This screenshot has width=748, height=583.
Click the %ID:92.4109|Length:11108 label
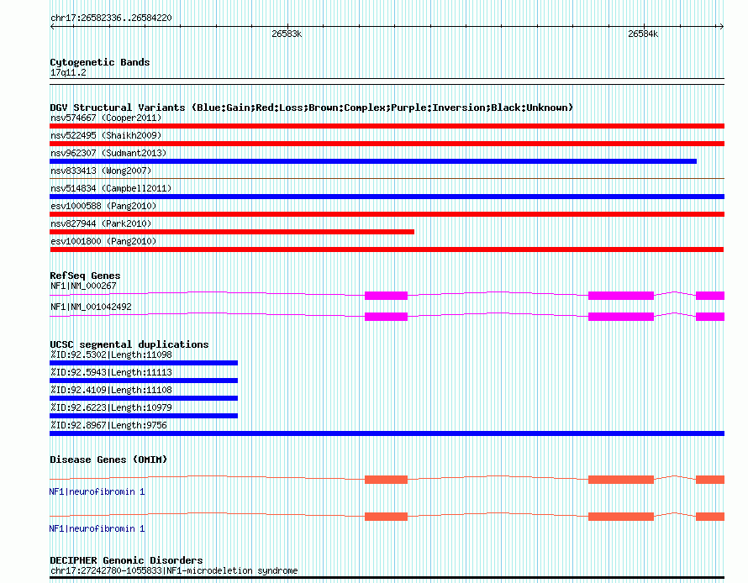click(x=111, y=390)
